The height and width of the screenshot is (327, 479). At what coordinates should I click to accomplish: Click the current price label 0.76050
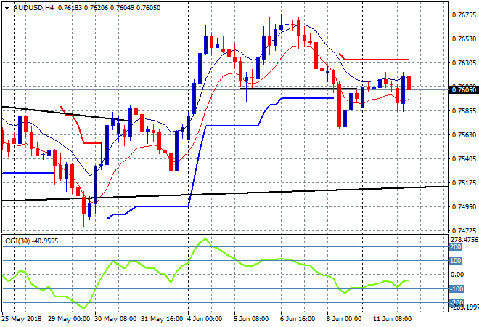tap(464, 89)
